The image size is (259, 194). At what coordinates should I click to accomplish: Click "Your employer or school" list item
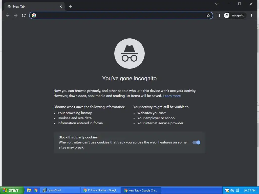coord(156,118)
